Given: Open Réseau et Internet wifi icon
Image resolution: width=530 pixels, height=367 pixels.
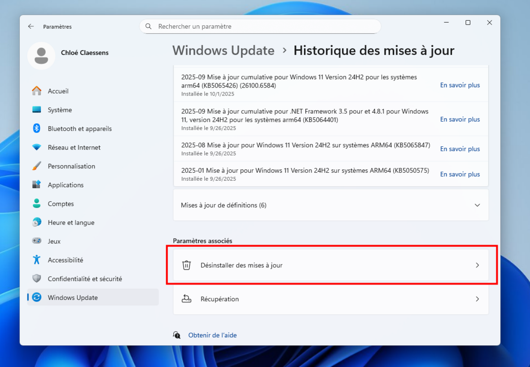Looking at the screenshot, I should click(x=37, y=147).
